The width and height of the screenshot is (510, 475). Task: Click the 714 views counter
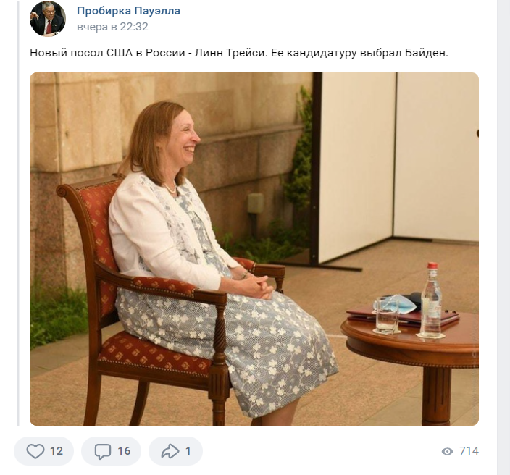tap(469, 451)
